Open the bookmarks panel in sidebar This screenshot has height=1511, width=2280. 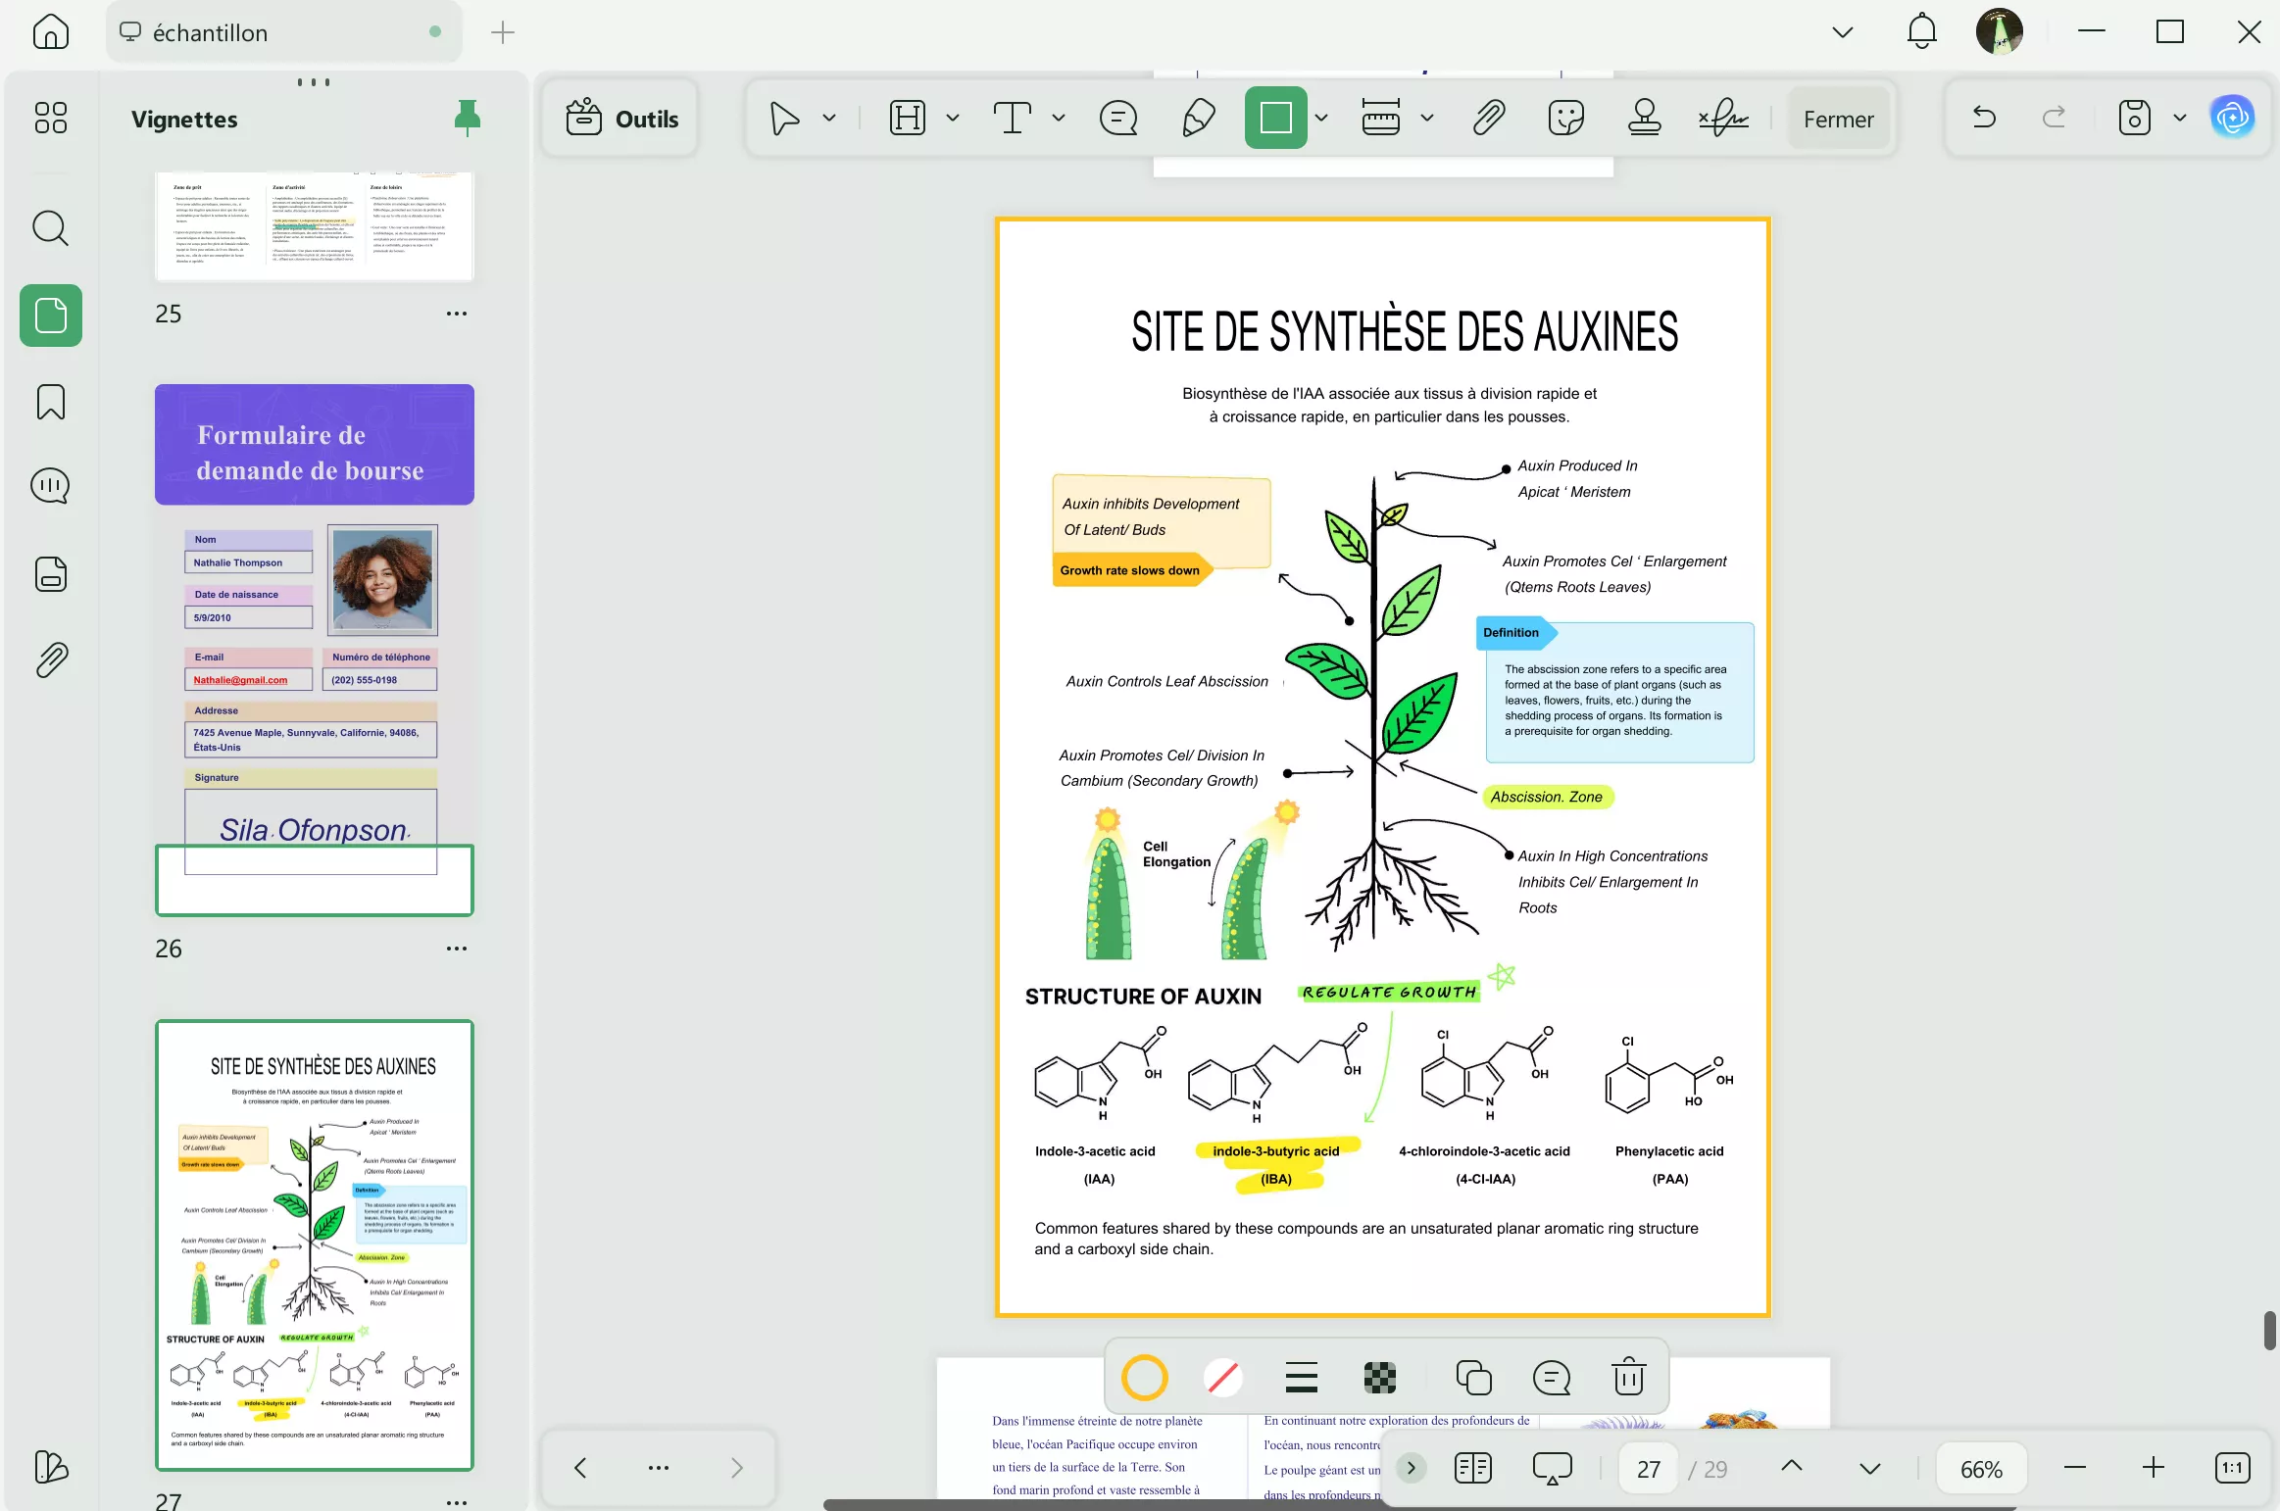pyautogui.click(x=51, y=402)
